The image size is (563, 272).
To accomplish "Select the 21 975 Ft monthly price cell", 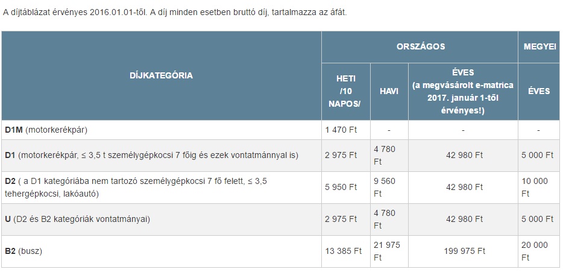I will click(x=386, y=251).
